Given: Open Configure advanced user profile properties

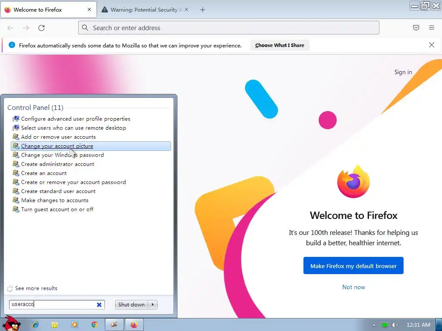Looking at the screenshot, I should [x=91, y=119].
